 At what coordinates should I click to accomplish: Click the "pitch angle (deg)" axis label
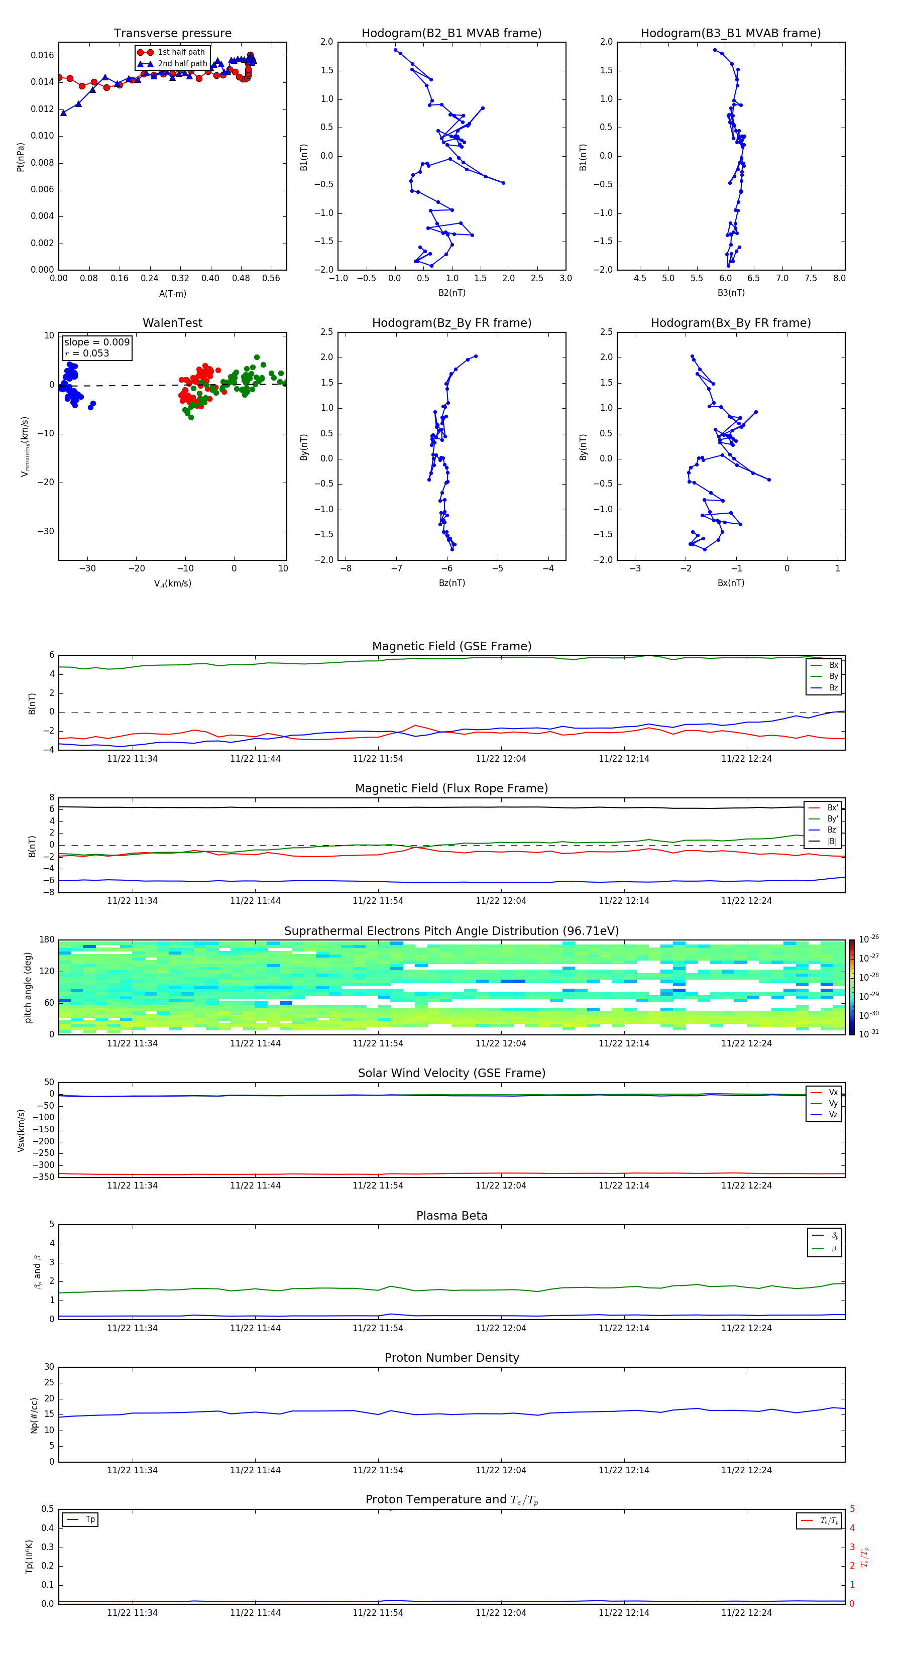click(x=28, y=987)
